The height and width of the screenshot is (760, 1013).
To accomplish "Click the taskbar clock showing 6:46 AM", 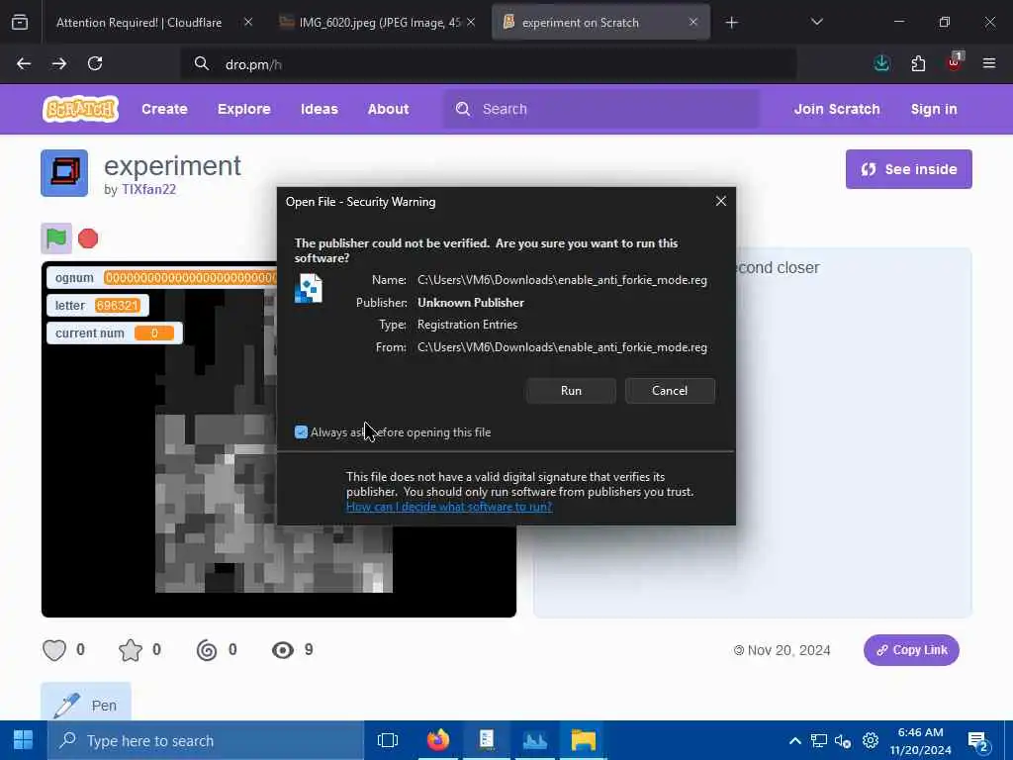I will pyautogui.click(x=921, y=740).
